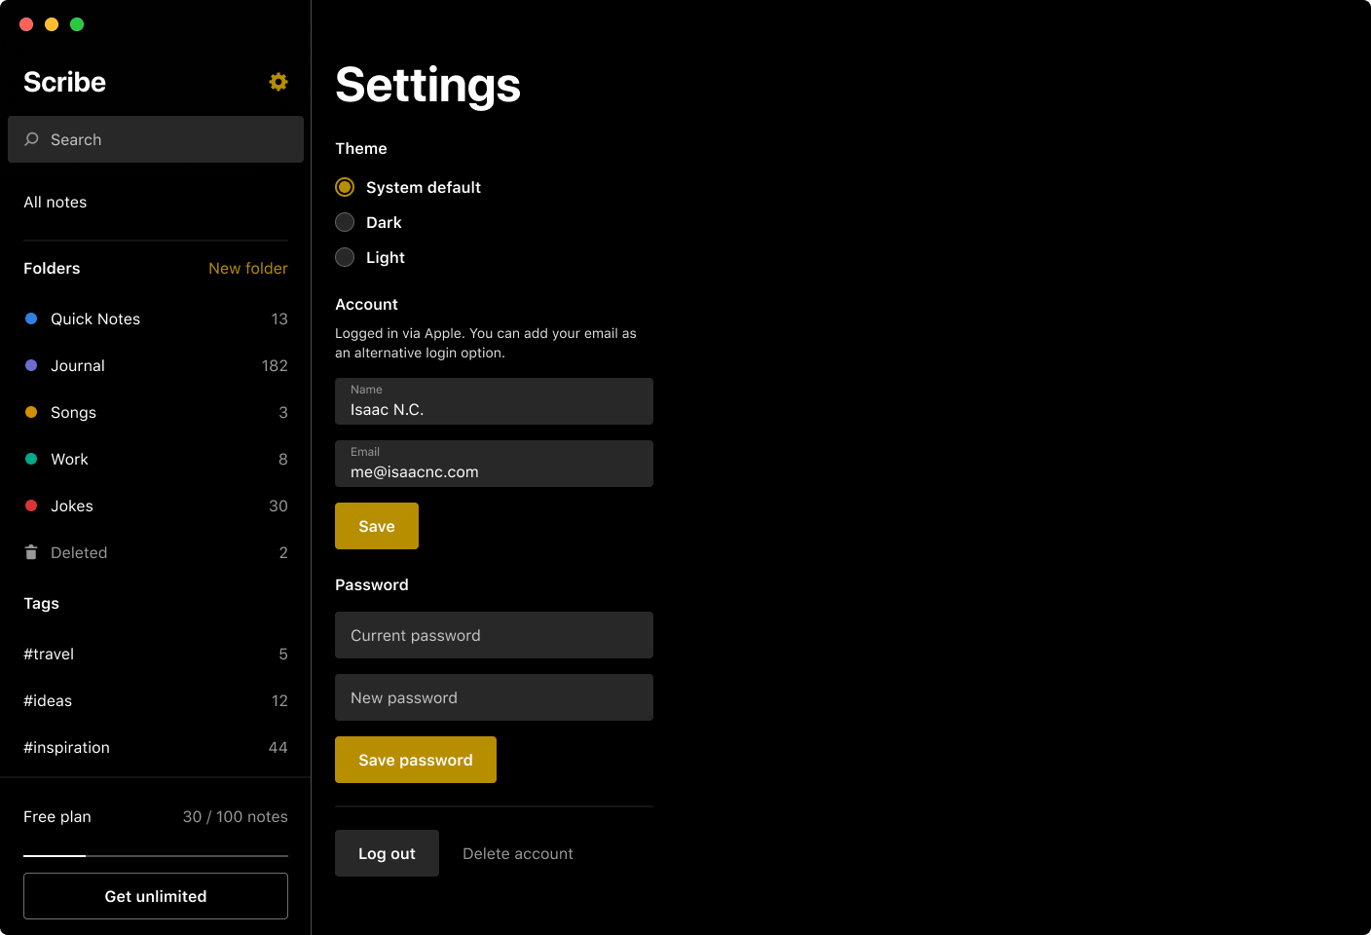
Task: Click the Save account button
Action: [377, 526]
